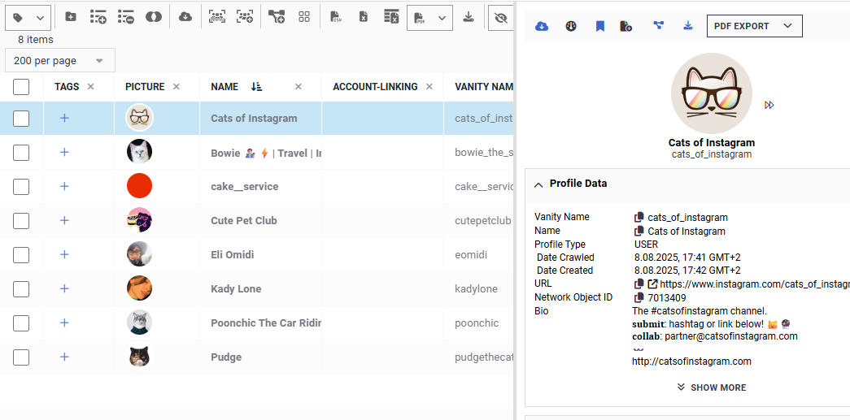
Task: Expand bio with SHOW MORE
Action: (712, 388)
